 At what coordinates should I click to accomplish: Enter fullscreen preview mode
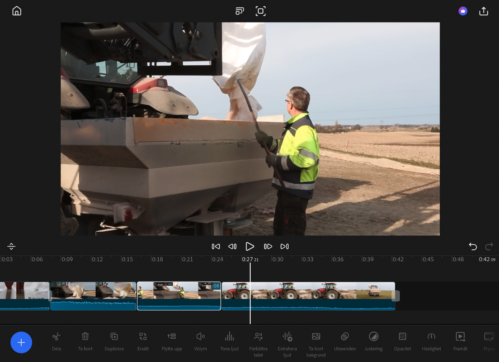point(261,11)
